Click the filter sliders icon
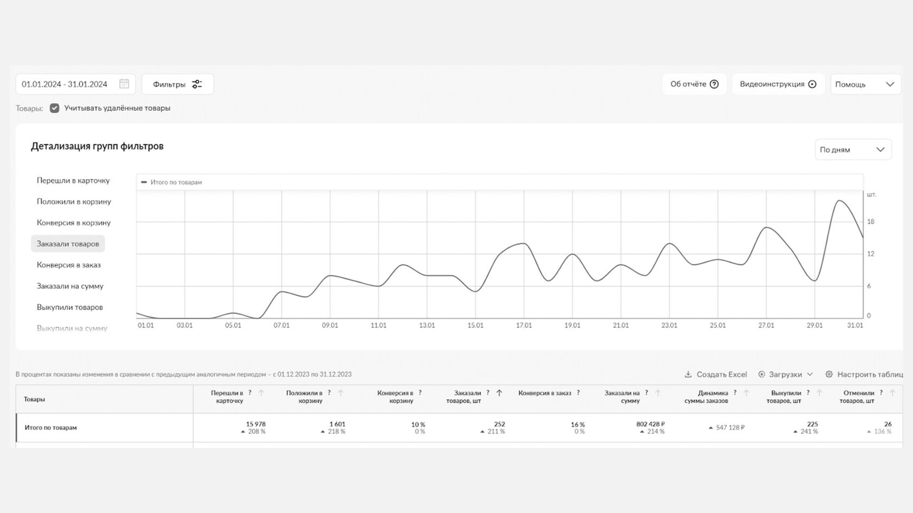 pyautogui.click(x=197, y=84)
